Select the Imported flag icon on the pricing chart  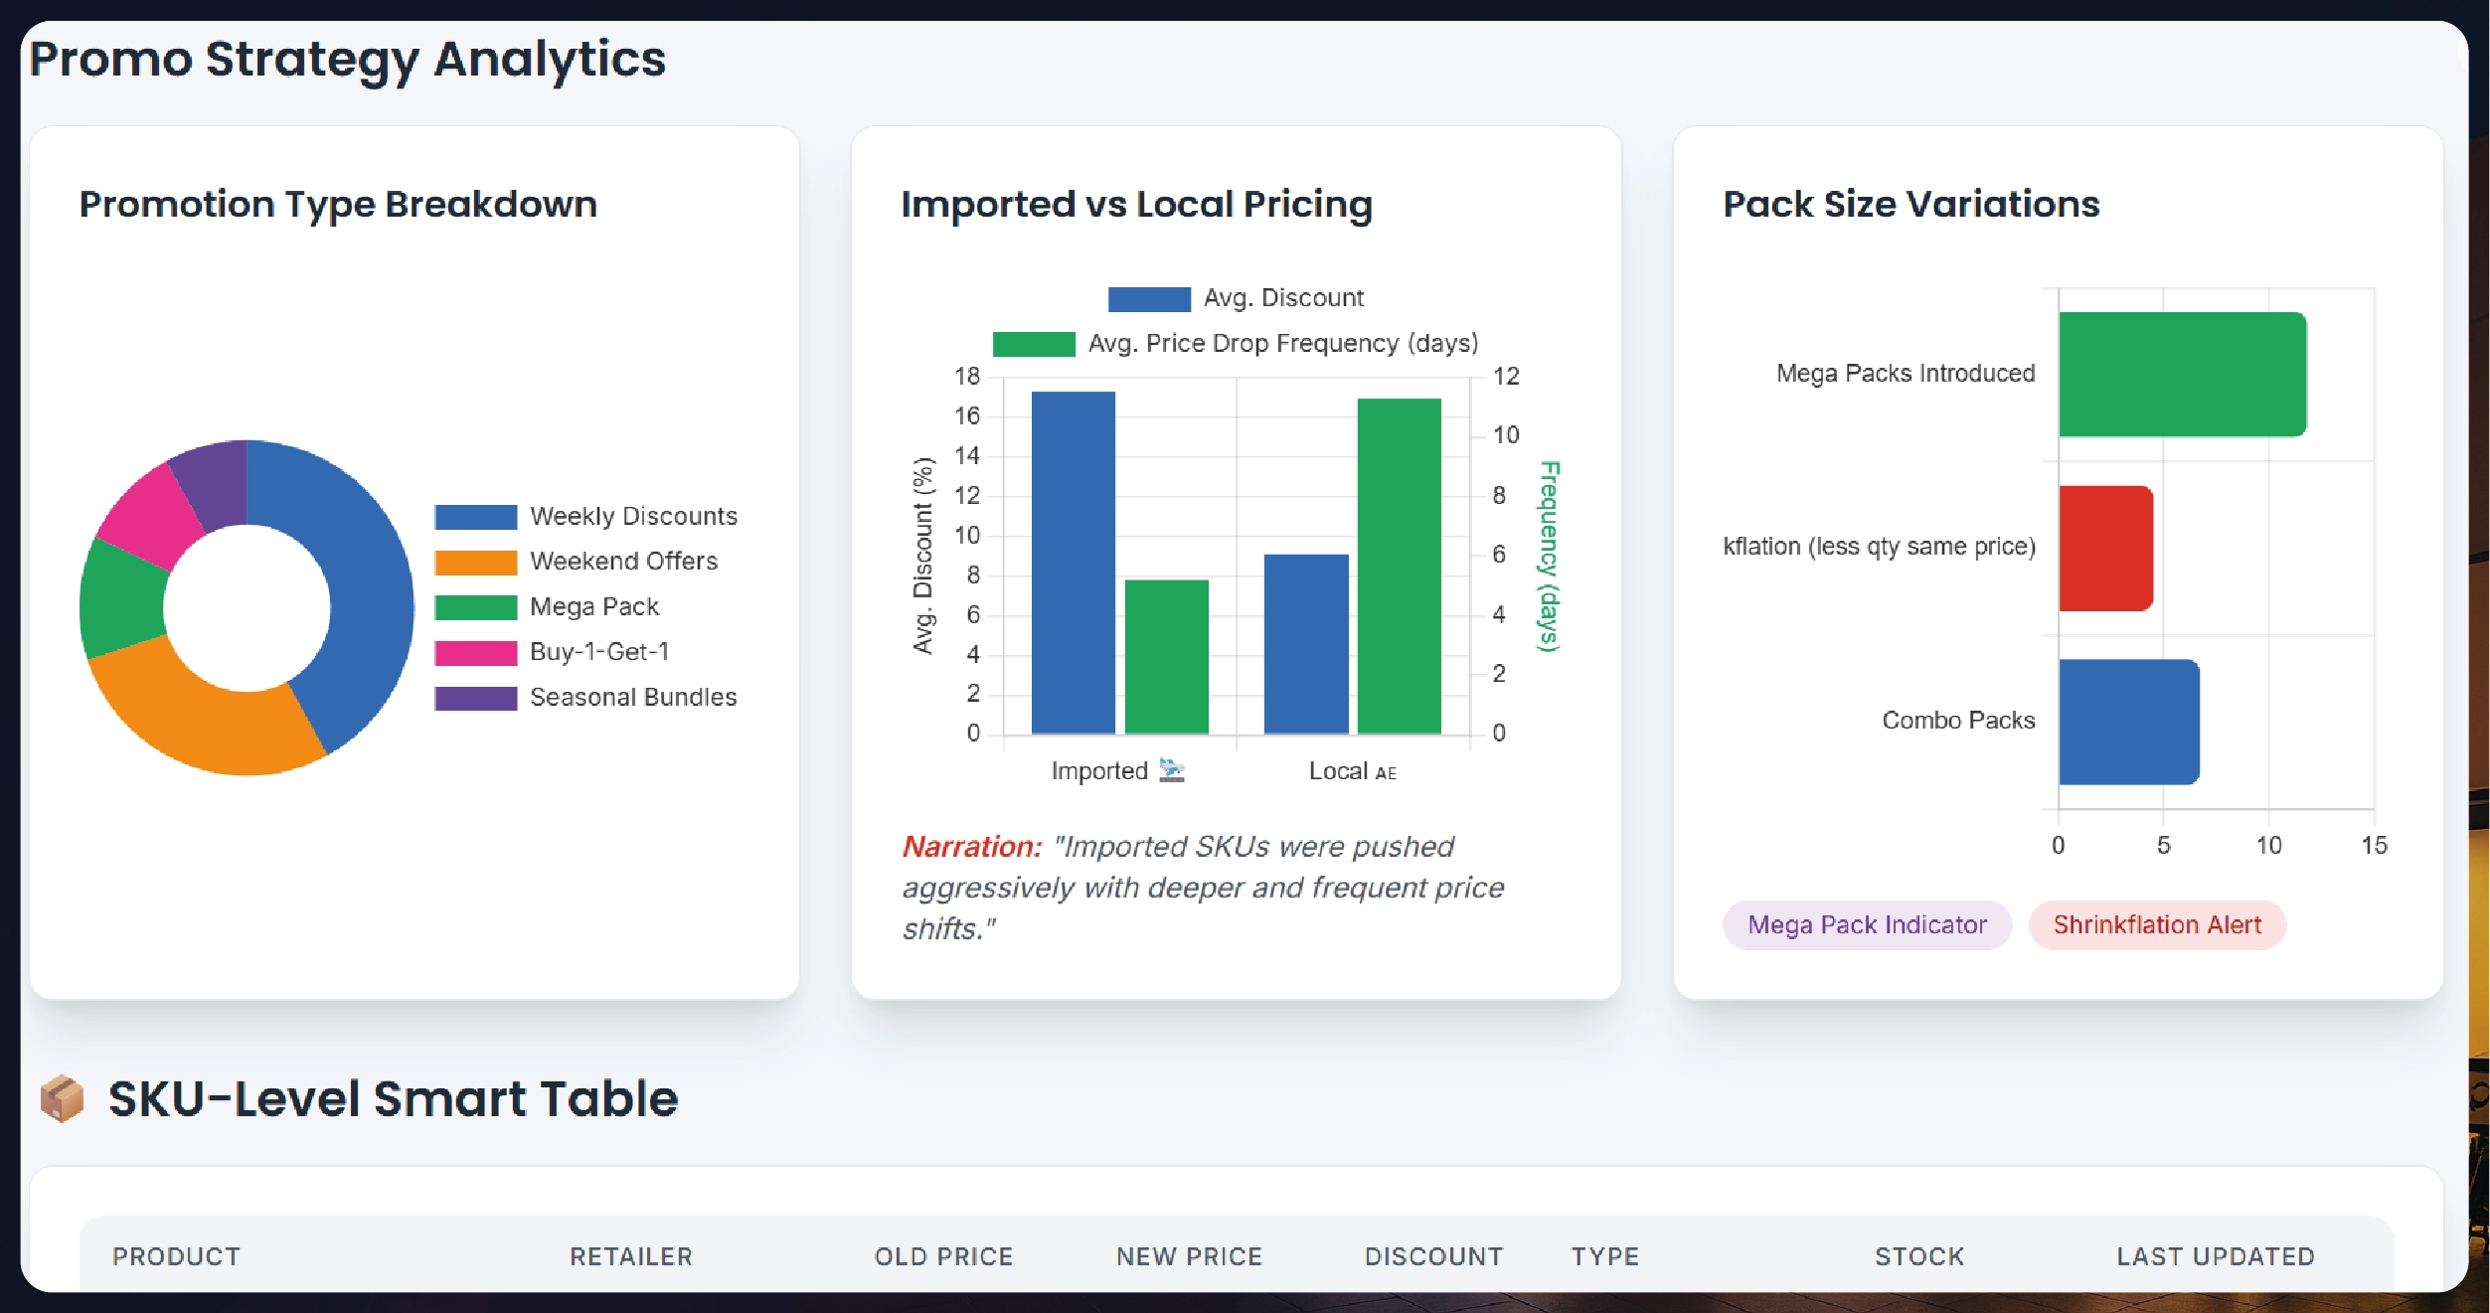[x=1173, y=770]
